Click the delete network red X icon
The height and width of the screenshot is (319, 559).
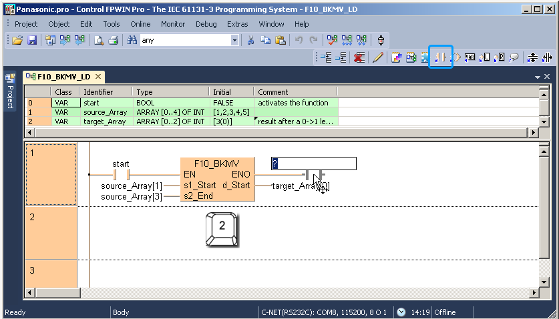359,57
